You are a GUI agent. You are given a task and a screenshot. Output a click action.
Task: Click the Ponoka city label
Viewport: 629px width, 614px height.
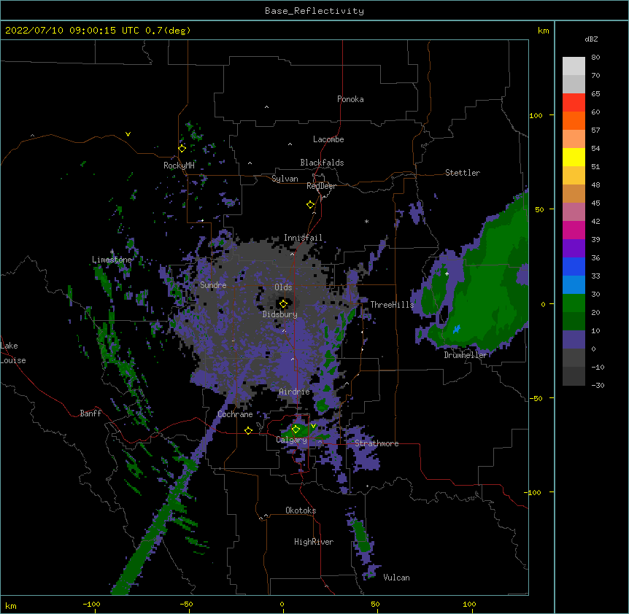[x=350, y=99]
